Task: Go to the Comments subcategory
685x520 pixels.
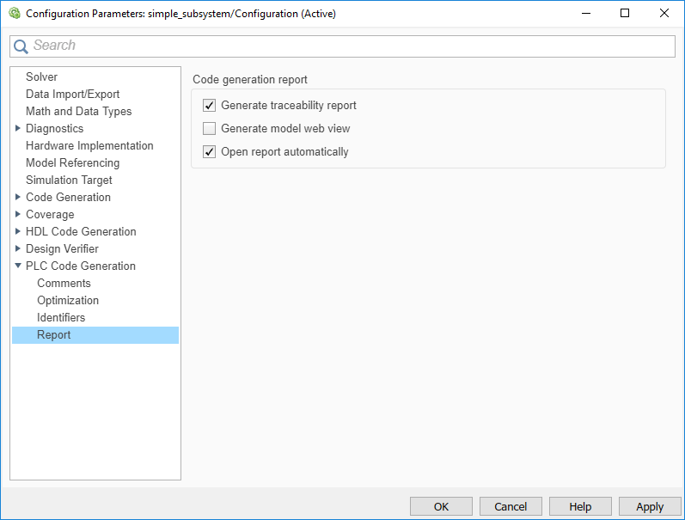Action: point(64,283)
